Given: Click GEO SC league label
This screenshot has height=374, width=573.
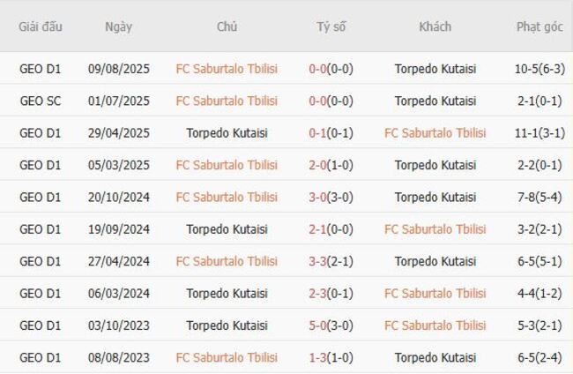Looking at the screenshot, I should point(41,101).
